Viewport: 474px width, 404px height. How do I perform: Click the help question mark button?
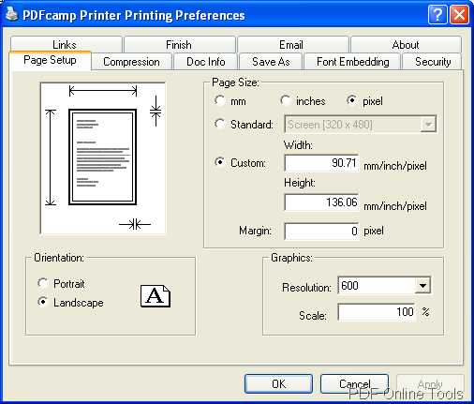[x=437, y=14]
